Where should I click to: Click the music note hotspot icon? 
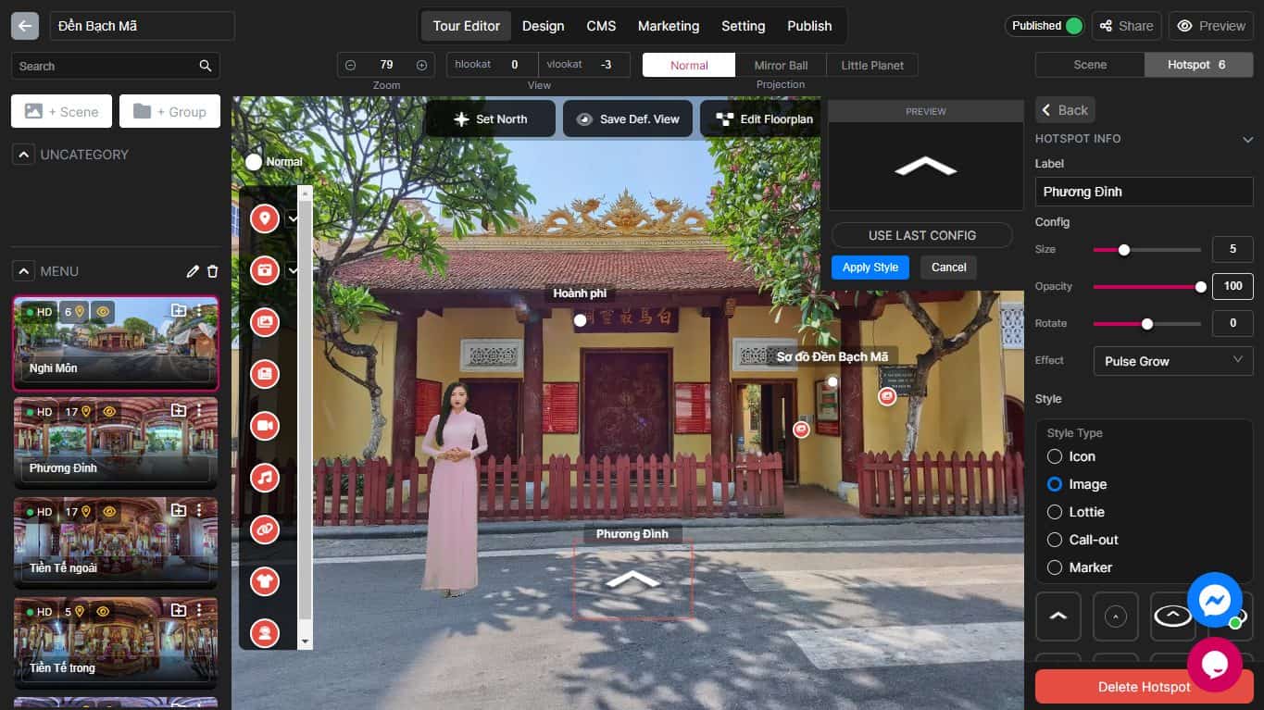pyautogui.click(x=265, y=478)
